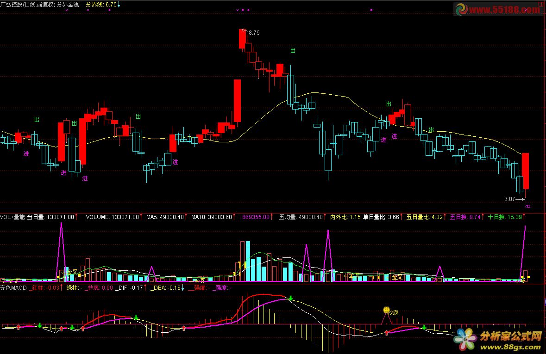Click the 变色MACD indicator name
Screen dimensions: 546x354
coord(13,287)
